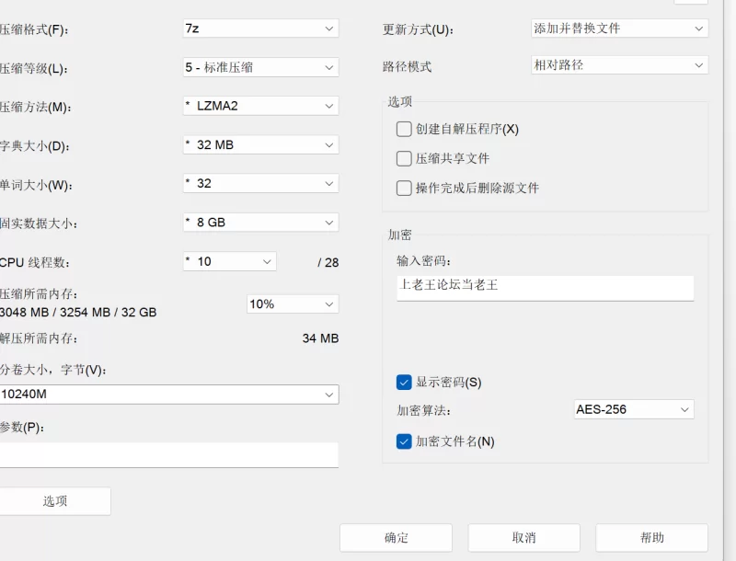Click the 输入密码 text field
Viewport: 736px width, 561px height.
coord(545,288)
